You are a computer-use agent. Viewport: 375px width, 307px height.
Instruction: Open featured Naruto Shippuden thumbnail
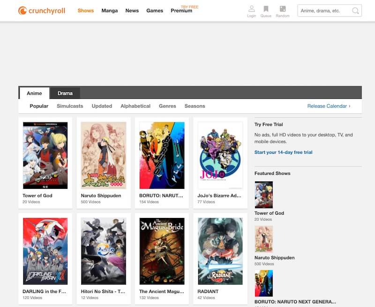263,239
